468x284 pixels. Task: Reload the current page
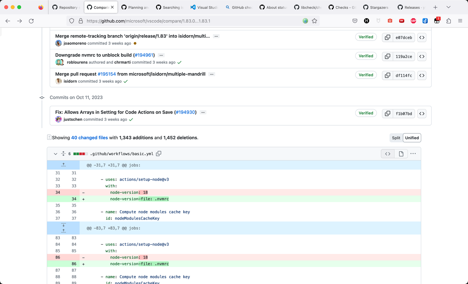31,21
